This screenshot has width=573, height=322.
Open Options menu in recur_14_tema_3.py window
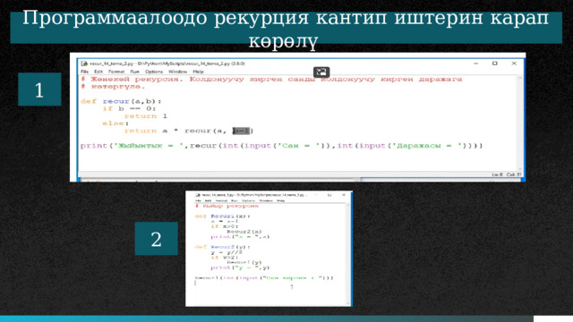click(249, 200)
